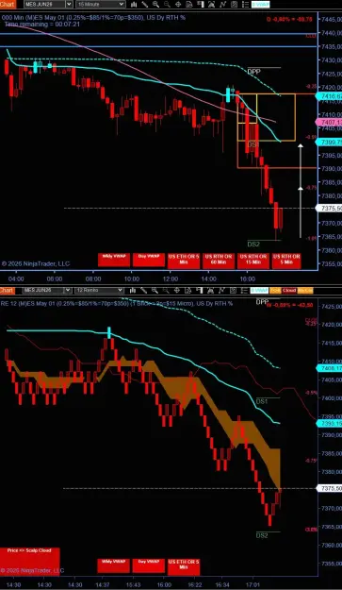Toggle US ETH OR 5 Min in Renko chart
This screenshot has height=590, width=342.
(x=184, y=566)
